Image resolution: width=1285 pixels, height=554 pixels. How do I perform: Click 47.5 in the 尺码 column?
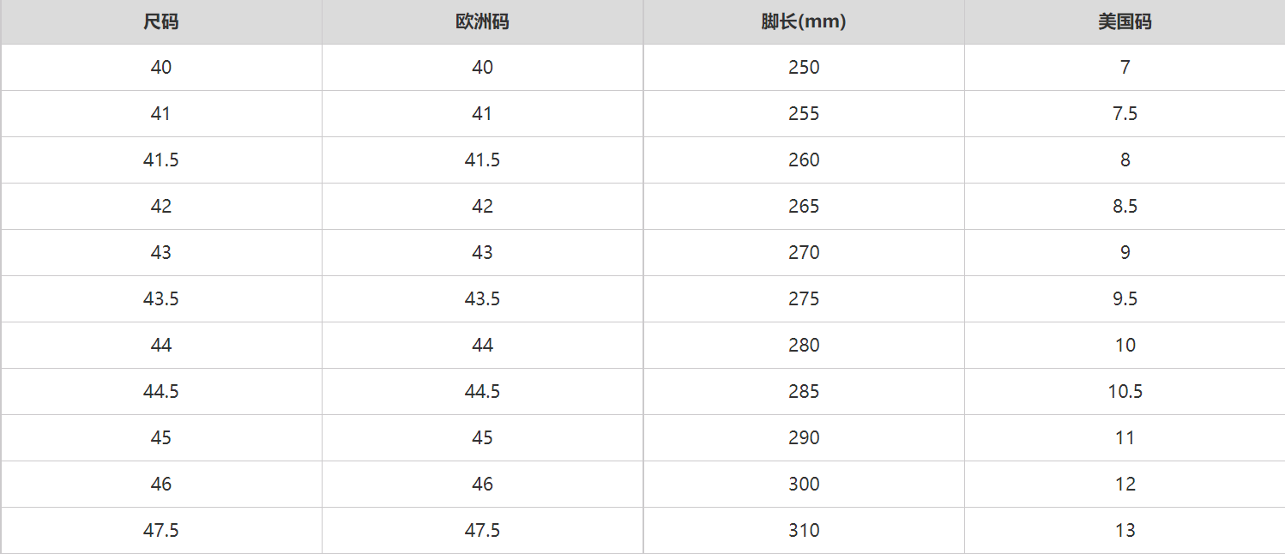[x=161, y=531]
